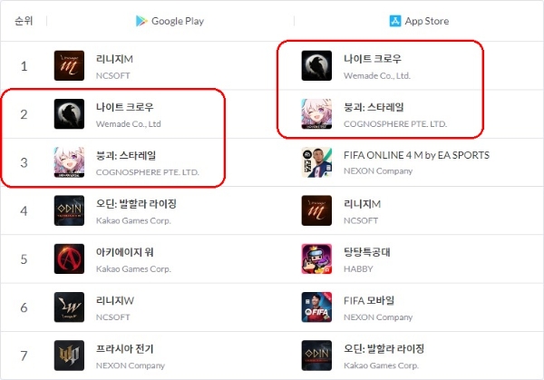The height and width of the screenshot is (380, 544).
Task: Click 나이트 크로우 crow icon in App Store
Action: [x=316, y=65]
